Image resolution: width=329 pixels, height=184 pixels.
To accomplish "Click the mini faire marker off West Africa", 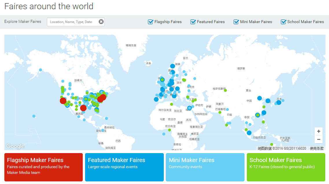I will 164,134.
